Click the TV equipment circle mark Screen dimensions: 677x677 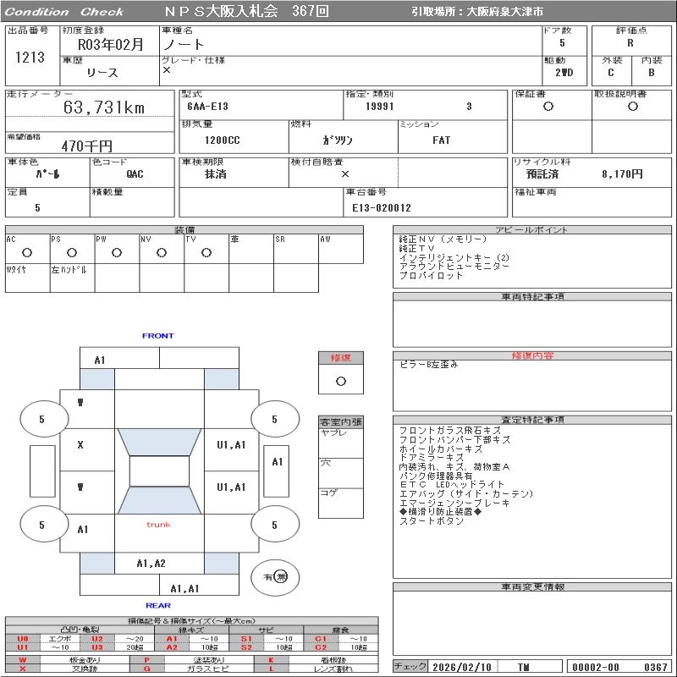click(206, 252)
